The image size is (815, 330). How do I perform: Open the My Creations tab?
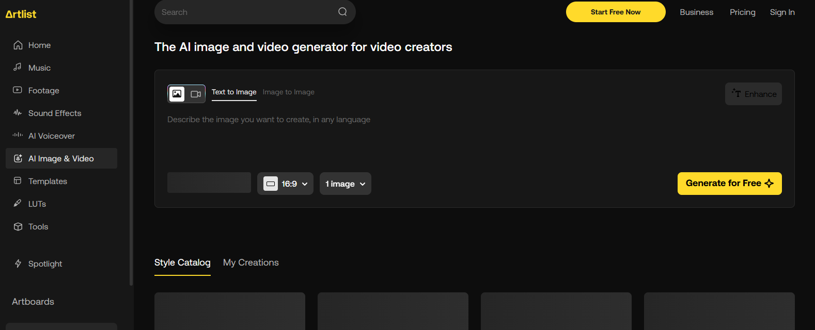pos(251,263)
